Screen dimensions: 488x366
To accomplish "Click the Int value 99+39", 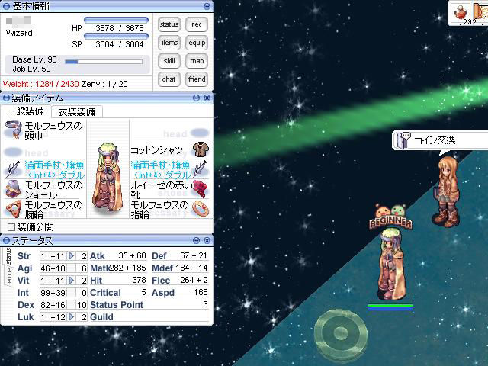I will (x=53, y=293).
